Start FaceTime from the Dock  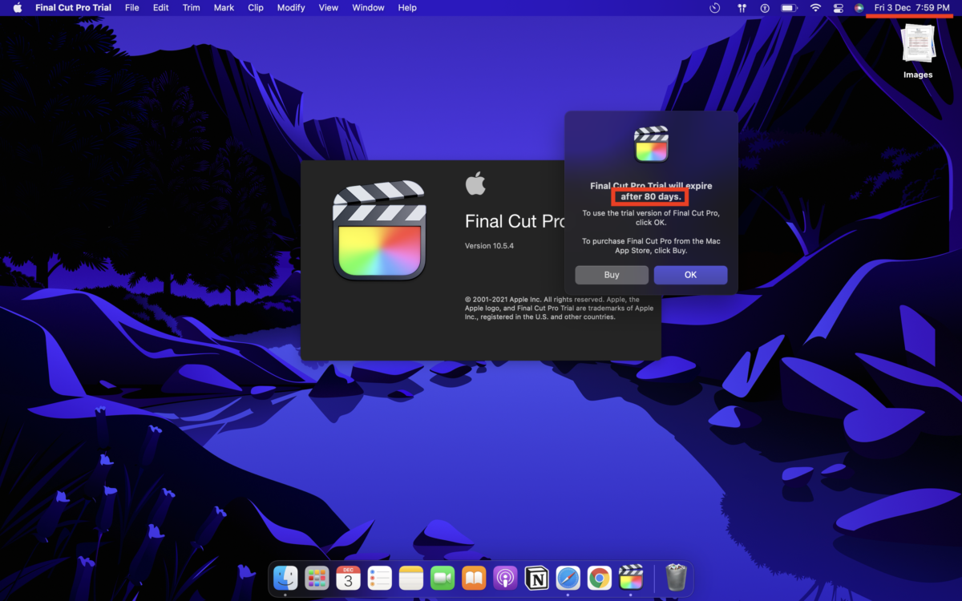(x=442, y=578)
